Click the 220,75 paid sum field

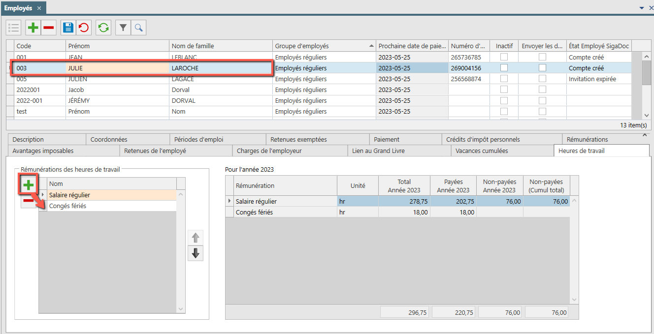(453, 312)
